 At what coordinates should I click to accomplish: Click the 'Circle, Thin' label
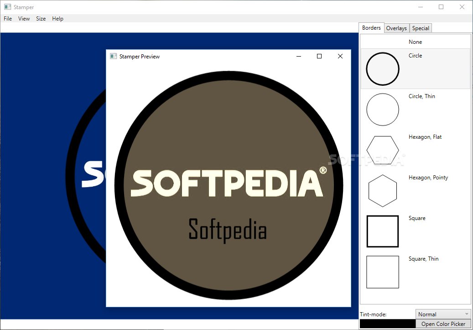tap(422, 96)
